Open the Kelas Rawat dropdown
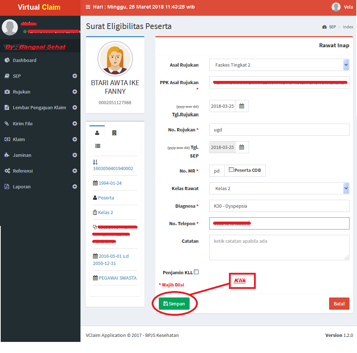The width and height of the screenshot is (357, 353). pos(279,188)
